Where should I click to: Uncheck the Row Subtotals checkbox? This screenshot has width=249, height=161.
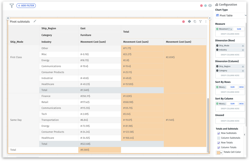tap(219, 133)
